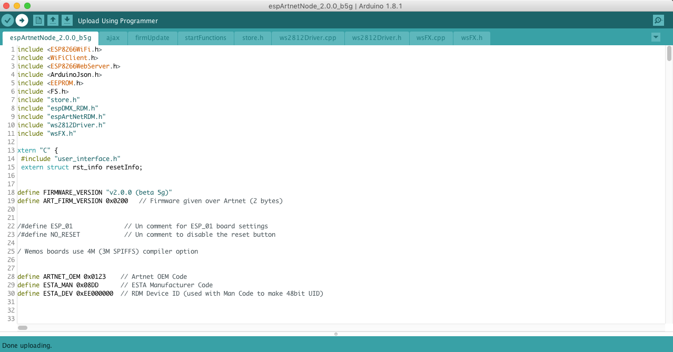Open the firmUpdate tab
The image size is (673, 352).
(152, 38)
